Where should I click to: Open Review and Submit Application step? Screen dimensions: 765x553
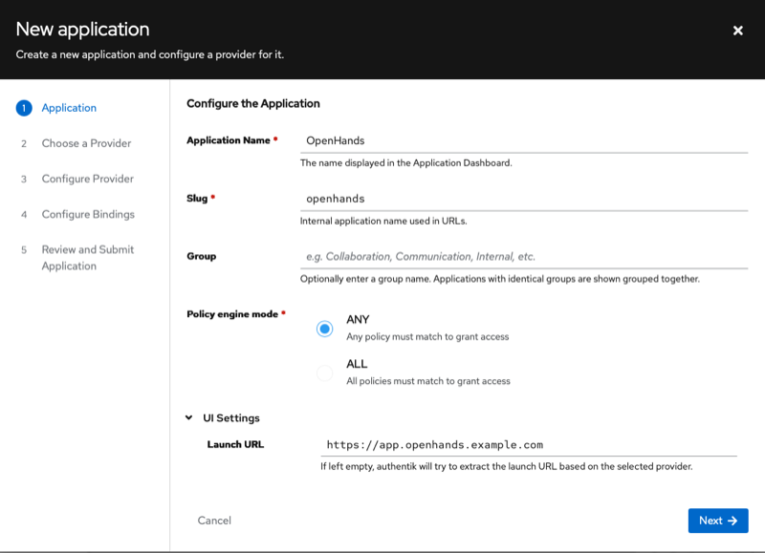(x=87, y=258)
